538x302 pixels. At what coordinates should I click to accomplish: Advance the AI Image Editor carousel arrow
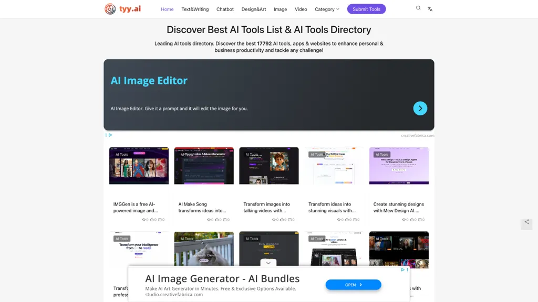[x=420, y=108]
